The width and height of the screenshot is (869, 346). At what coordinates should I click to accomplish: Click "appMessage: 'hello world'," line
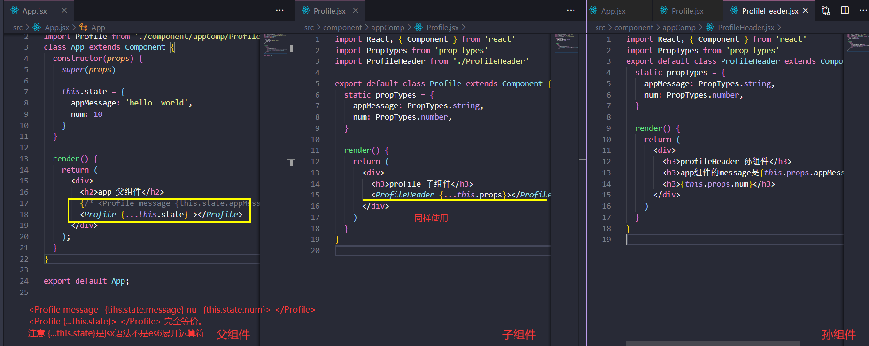click(132, 103)
